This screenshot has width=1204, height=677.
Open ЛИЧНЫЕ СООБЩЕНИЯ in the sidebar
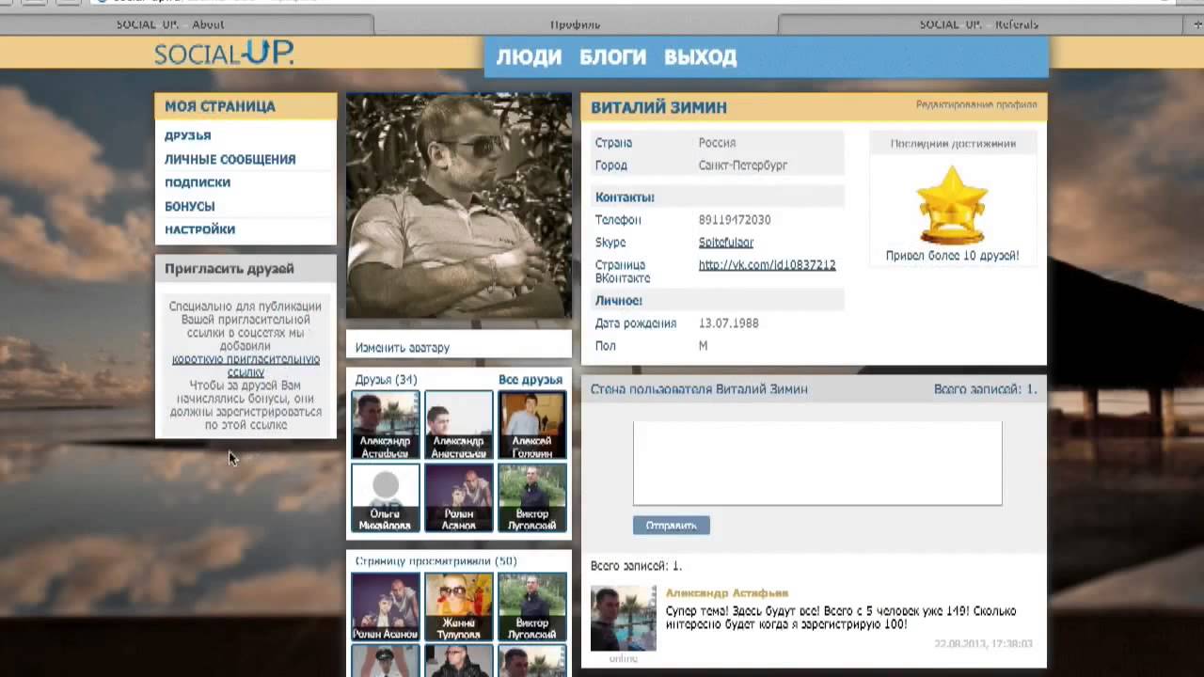coord(230,159)
